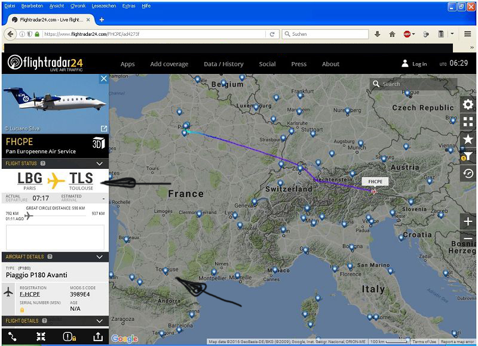Expand the Flight Details section chevron
Viewport: 478px width, 346px height.
coord(99,321)
